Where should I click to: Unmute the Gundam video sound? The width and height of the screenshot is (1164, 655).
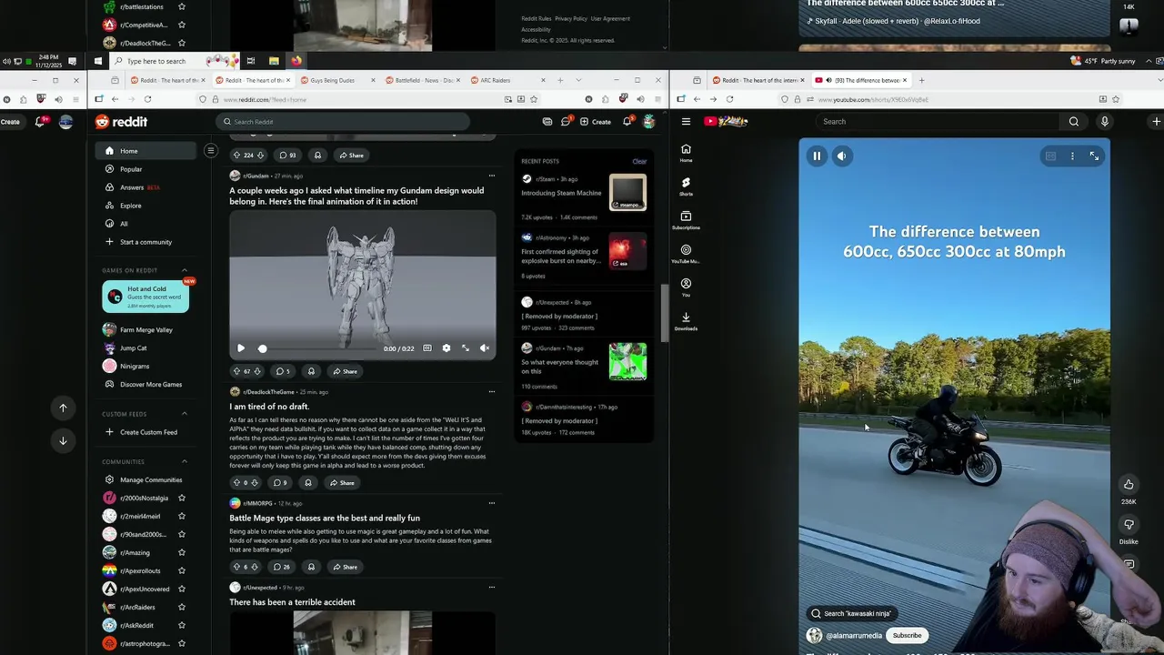(485, 348)
